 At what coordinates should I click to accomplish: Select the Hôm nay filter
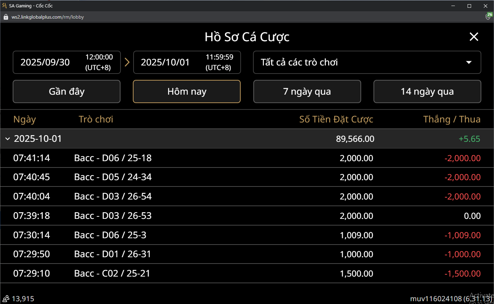coord(187,91)
